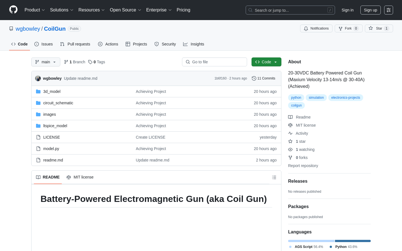Open the images folder icon
402x251 pixels.
click(38, 114)
